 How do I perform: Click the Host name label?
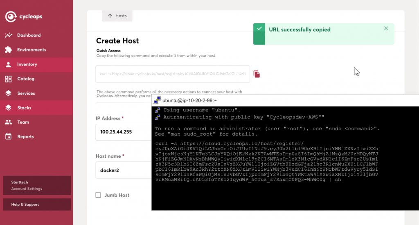coord(108,156)
